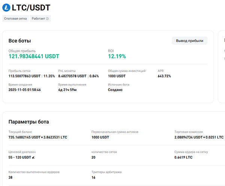Click total profit 121.98348441 USDT

(x=34, y=57)
